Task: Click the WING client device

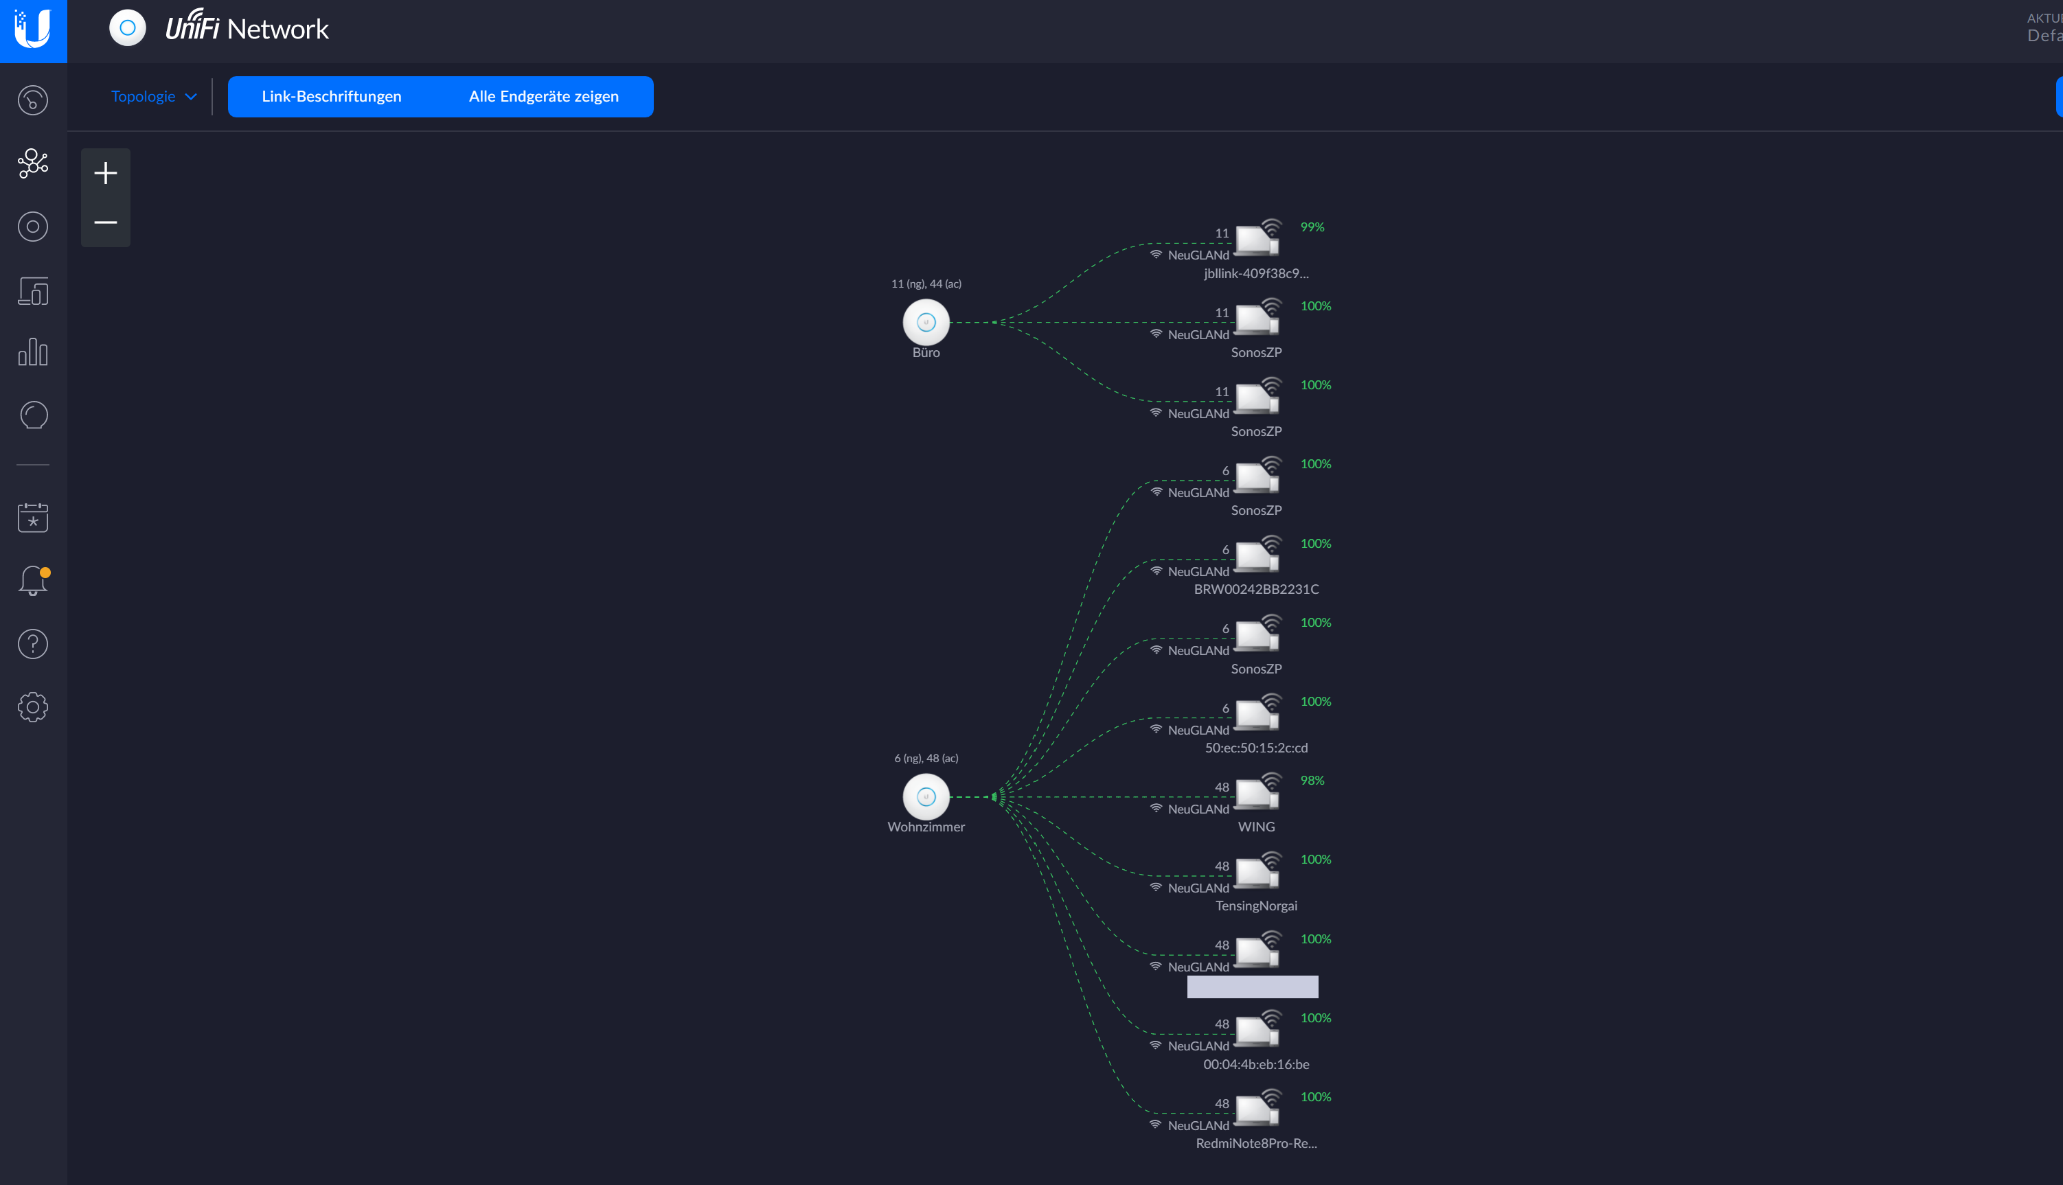Action: pyautogui.click(x=1256, y=794)
